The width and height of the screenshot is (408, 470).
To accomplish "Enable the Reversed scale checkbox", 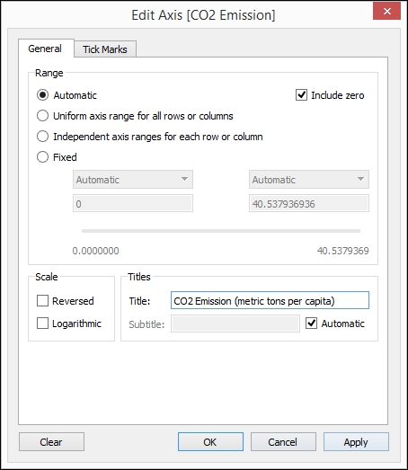I will (x=42, y=301).
